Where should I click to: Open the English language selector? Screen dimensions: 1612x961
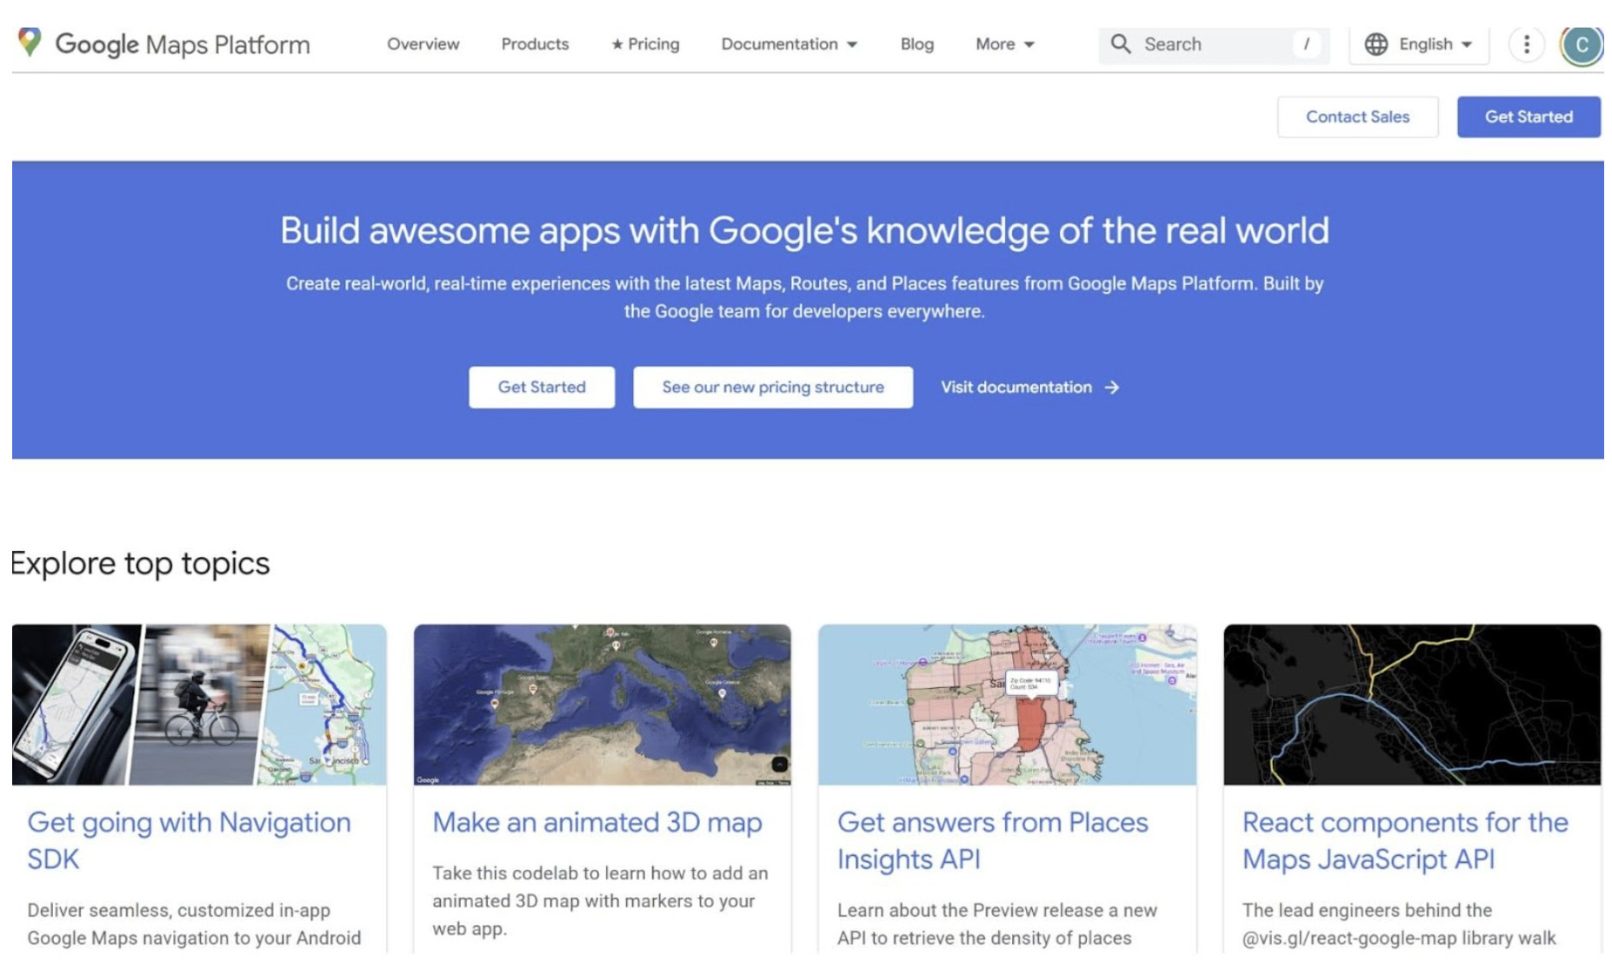1419,44
